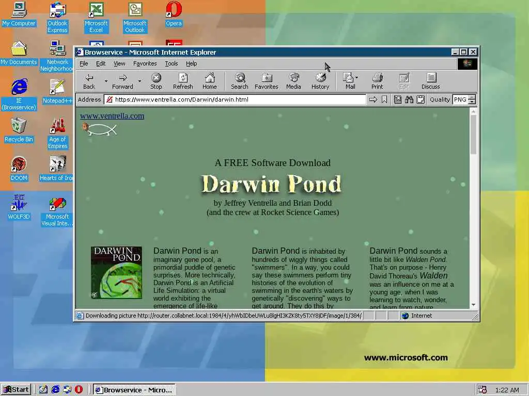The height and width of the screenshot is (396, 529).
Task: Select the Opera desktop icon
Action: tap(174, 14)
